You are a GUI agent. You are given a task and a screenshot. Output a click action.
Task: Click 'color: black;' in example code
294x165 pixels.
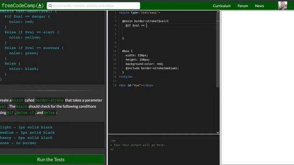[x=23, y=69]
